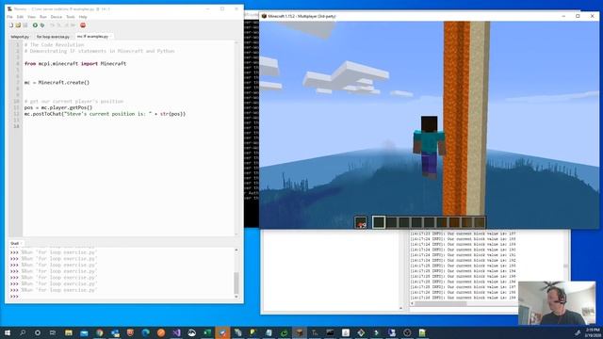
Task: Click presenter webcam thumbnail
Action: tap(557, 303)
